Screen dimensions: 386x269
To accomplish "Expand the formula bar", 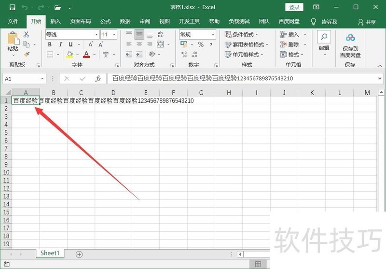I will (380, 79).
